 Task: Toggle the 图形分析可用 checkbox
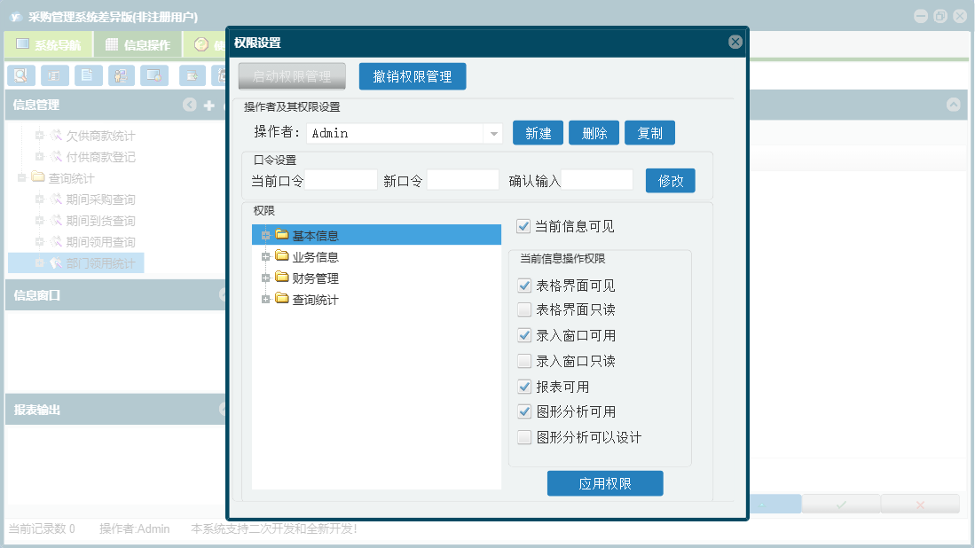[524, 412]
